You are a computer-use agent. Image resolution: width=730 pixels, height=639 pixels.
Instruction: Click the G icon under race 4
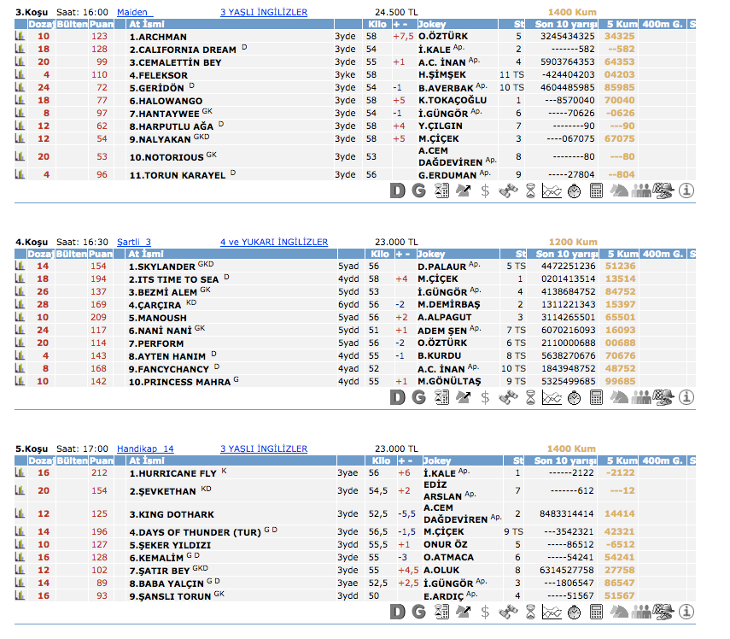[418, 397]
